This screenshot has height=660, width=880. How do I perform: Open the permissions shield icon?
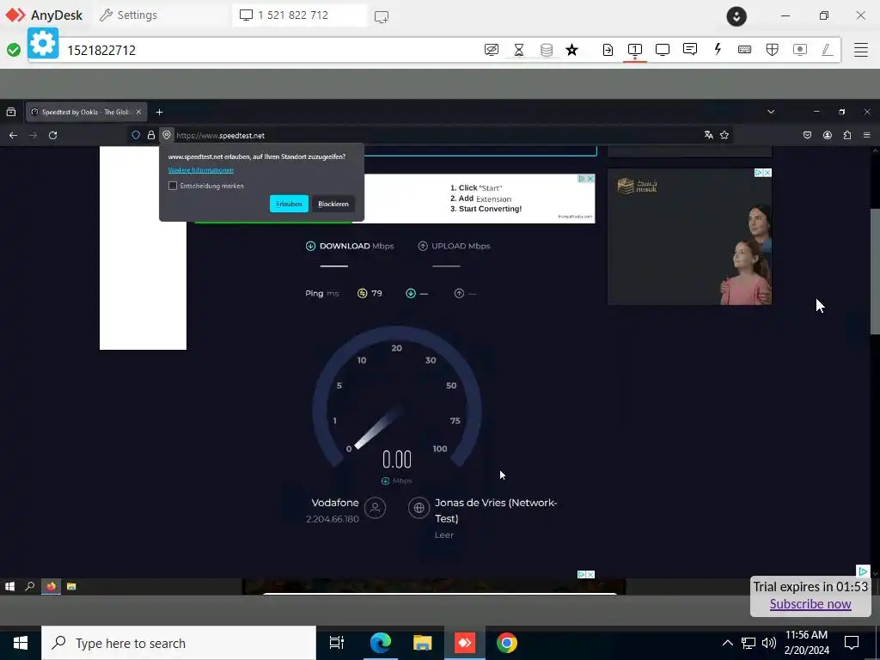tap(773, 50)
